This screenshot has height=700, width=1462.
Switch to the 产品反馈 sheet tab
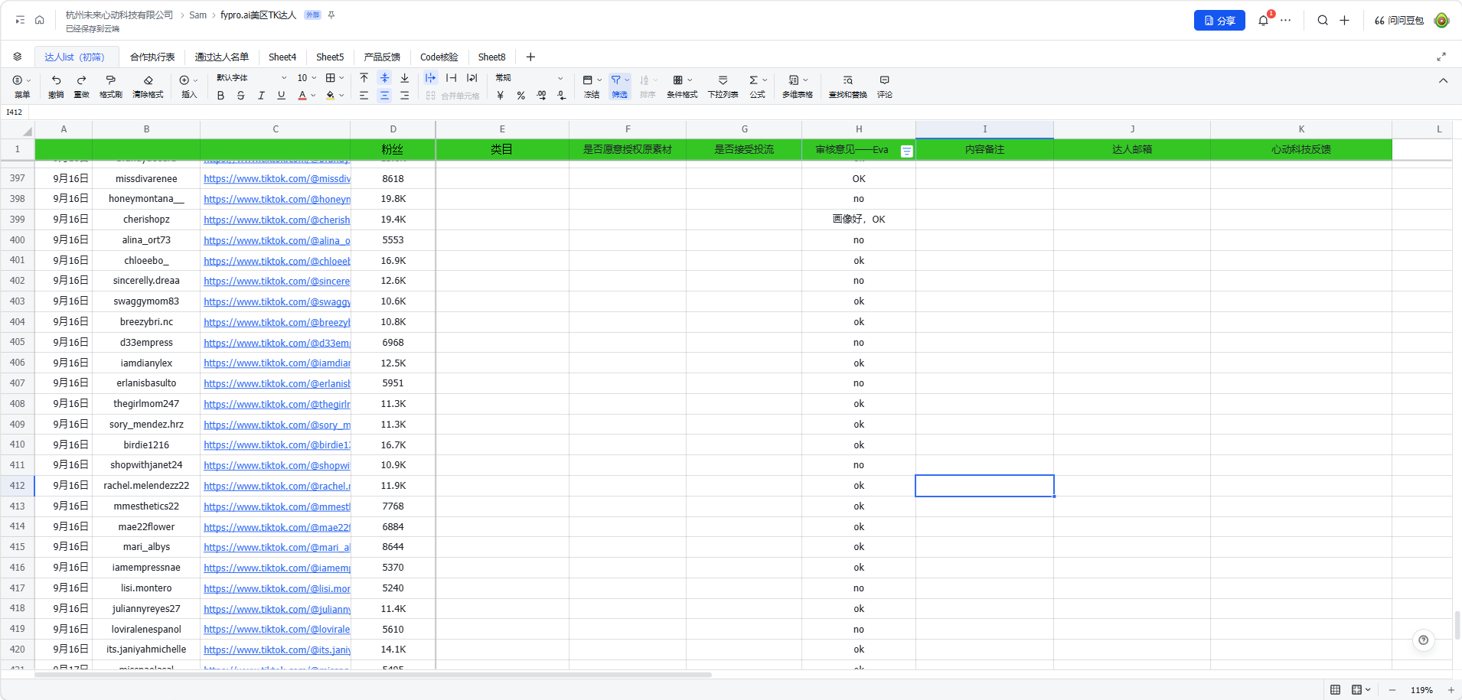(382, 57)
